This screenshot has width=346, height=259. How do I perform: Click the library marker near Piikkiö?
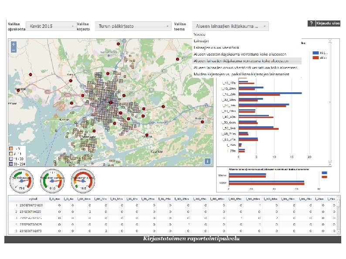[202, 122]
